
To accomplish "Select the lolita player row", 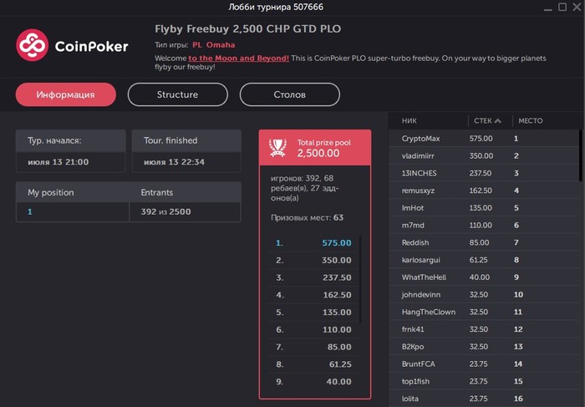I will [411, 399].
